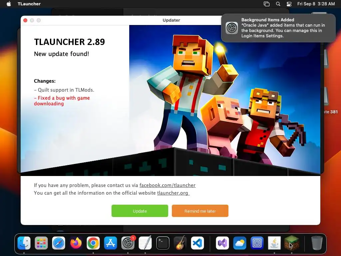Open Control Center in menu bar

[x=289, y=4]
